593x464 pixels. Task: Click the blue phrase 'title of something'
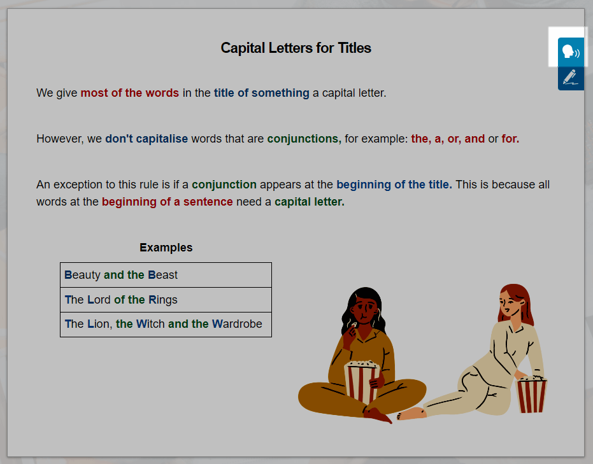(x=261, y=93)
